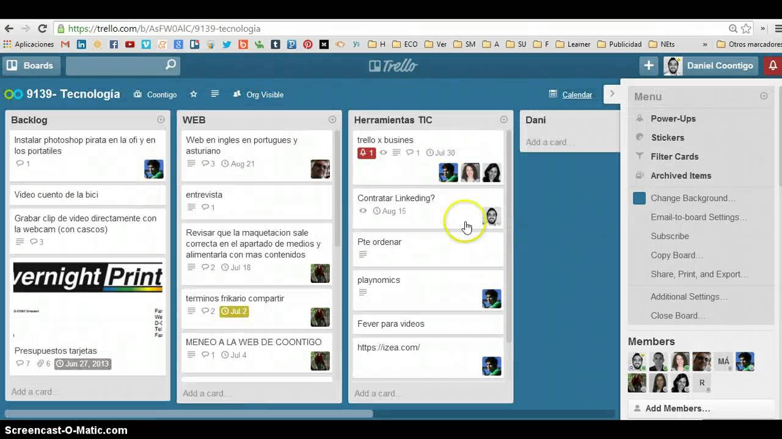Click the Aug 21 due date on Web en ingles card
The width and height of the screenshot is (782, 439).
coord(238,163)
